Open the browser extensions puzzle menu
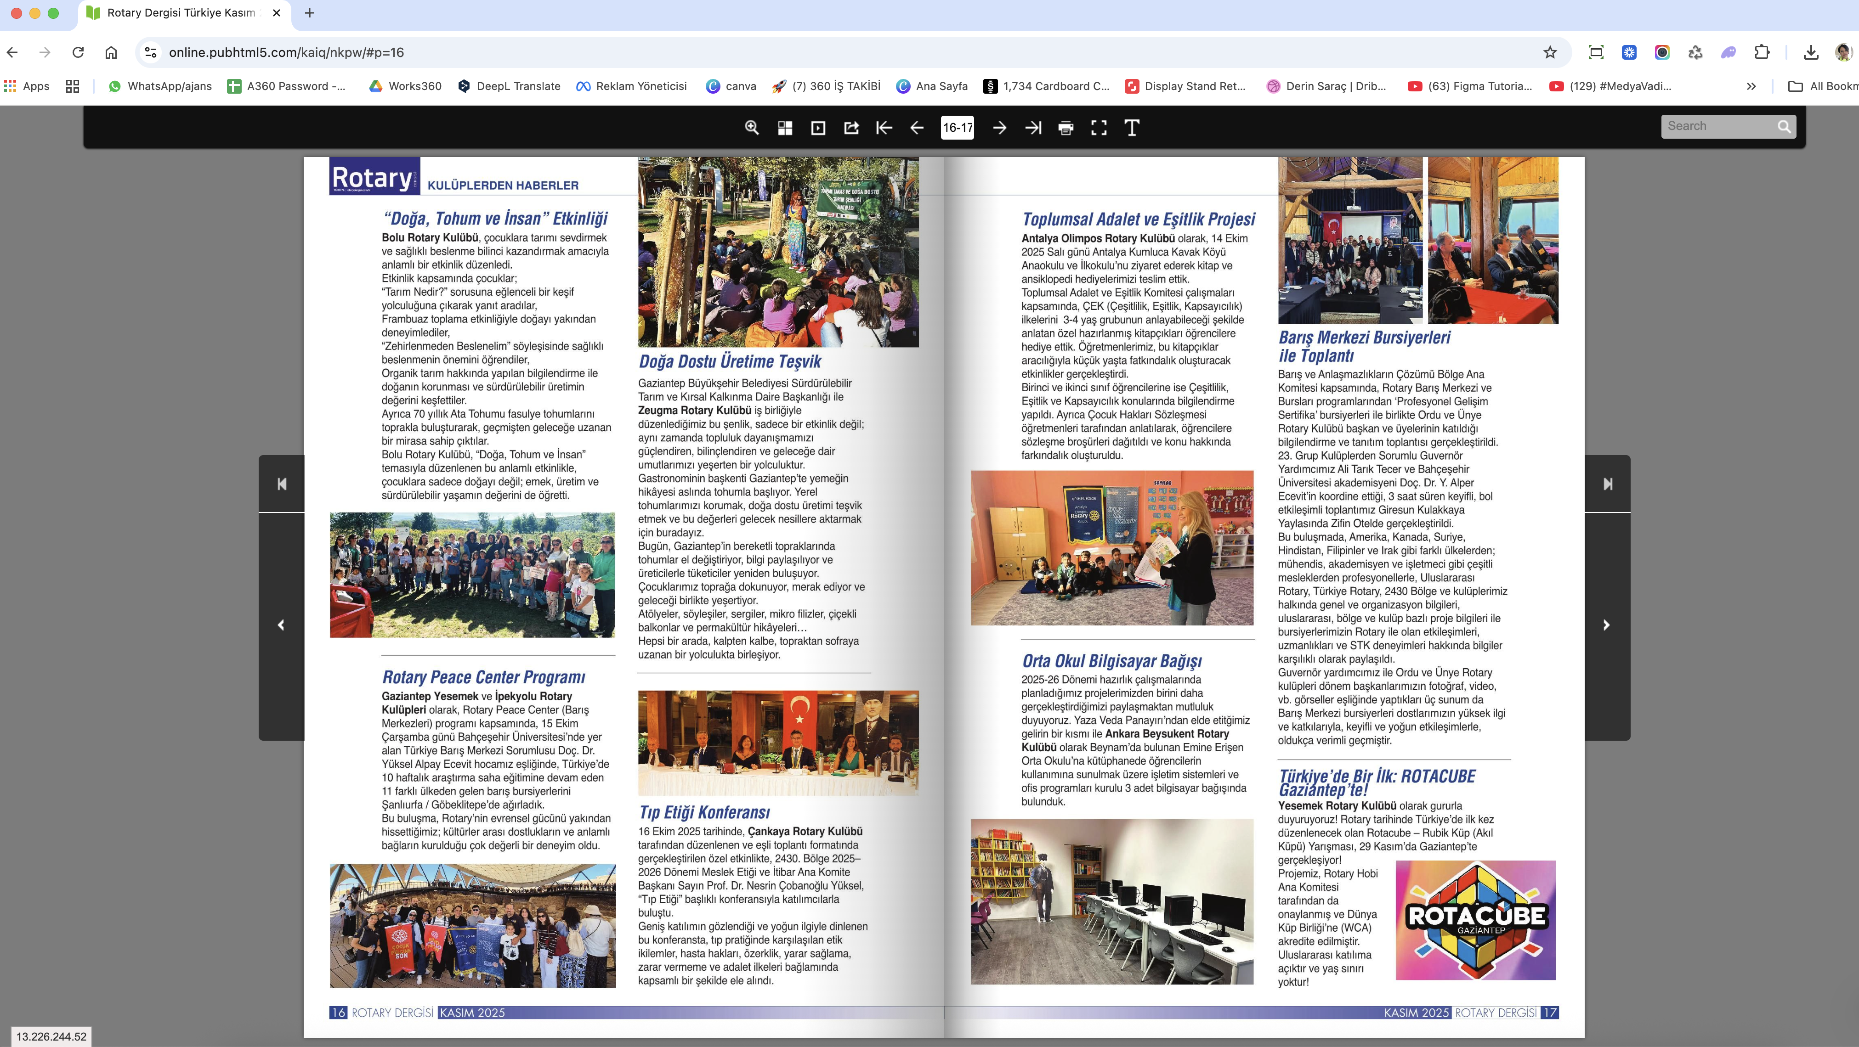The image size is (1859, 1047). click(x=1763, y=52)
